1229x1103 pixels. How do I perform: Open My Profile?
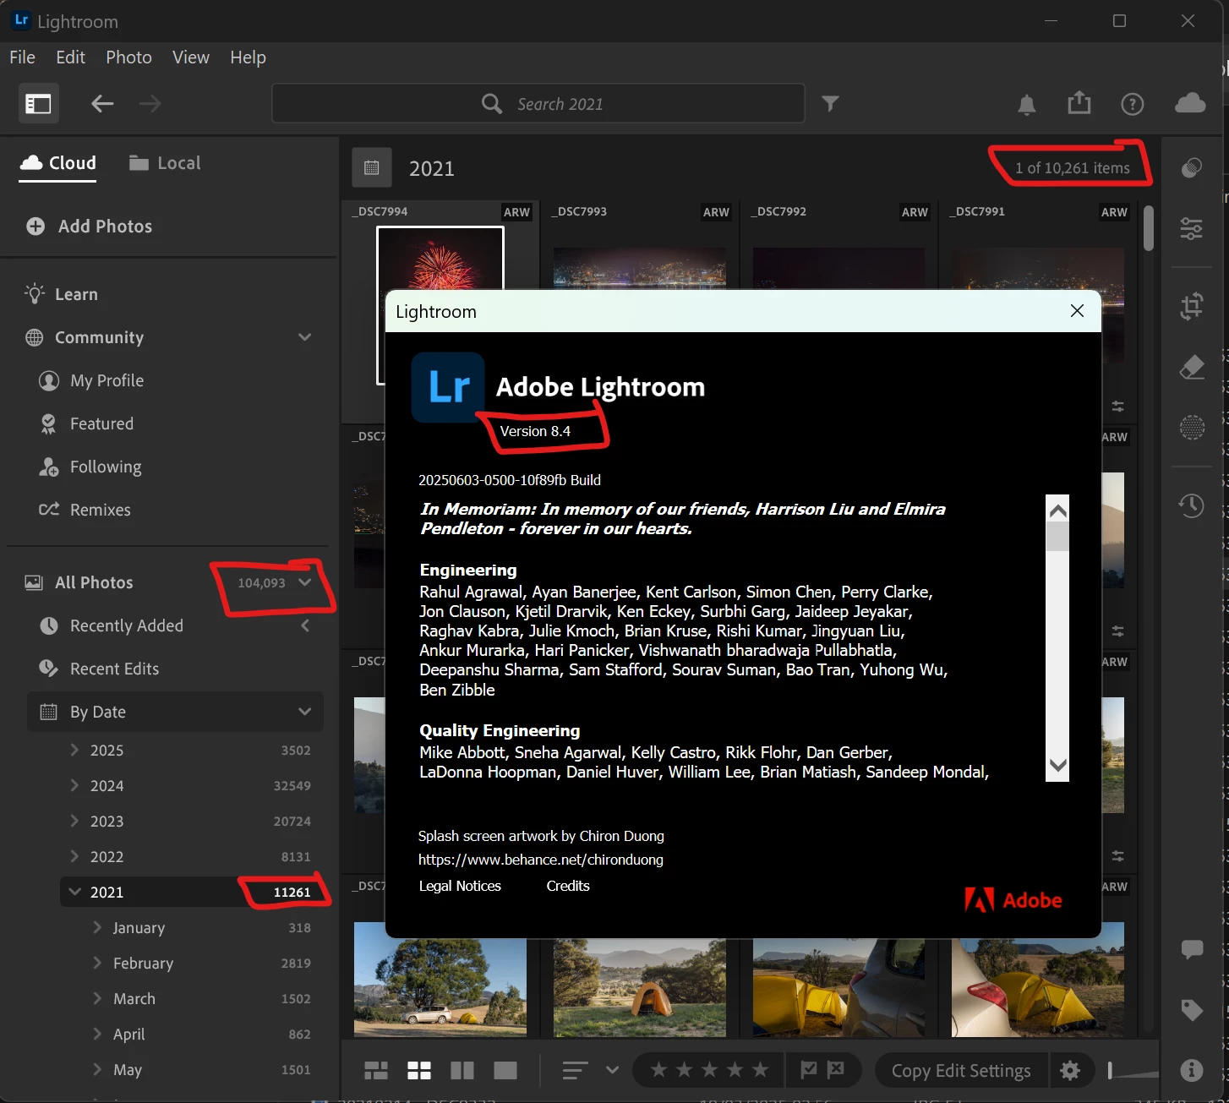click(x=107, y=381)
